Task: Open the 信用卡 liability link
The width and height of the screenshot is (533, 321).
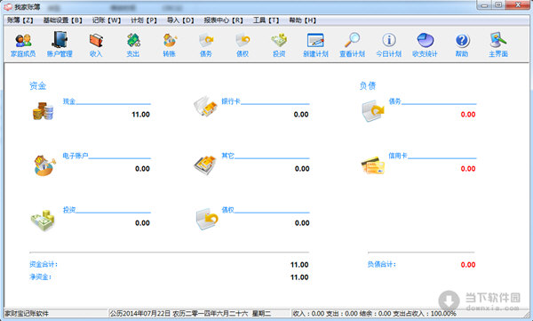Action: tap(398, 156)
